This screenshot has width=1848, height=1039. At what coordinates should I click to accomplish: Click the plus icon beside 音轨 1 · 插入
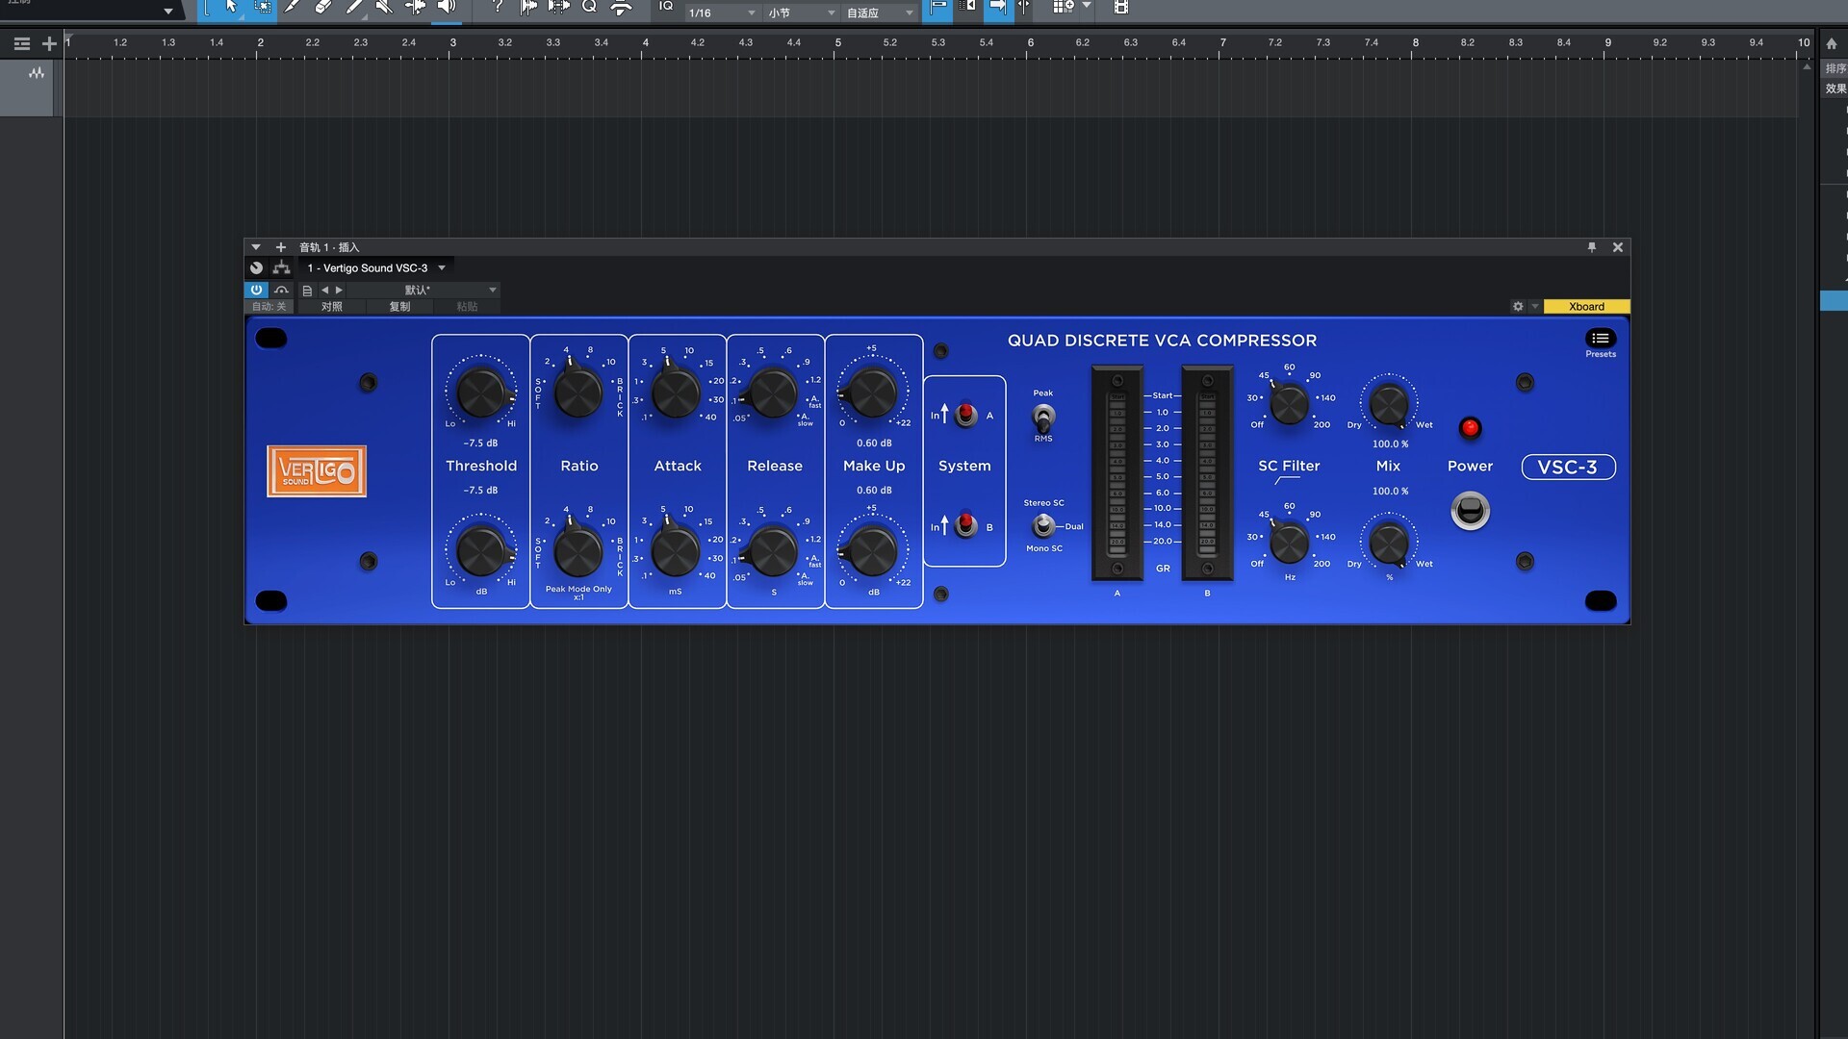[281, 247]
